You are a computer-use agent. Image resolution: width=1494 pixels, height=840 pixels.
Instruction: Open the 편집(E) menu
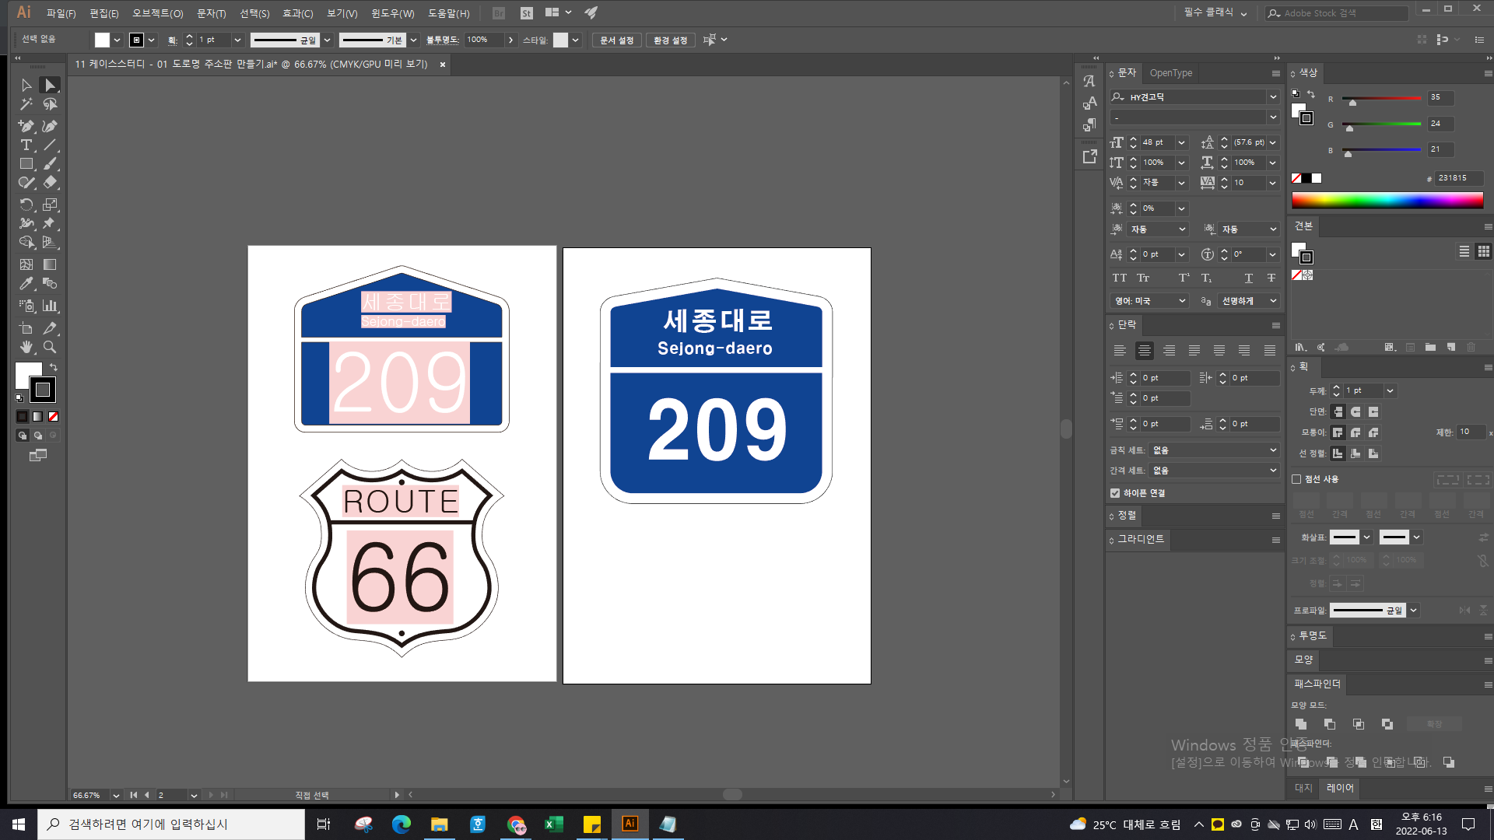(x=103, y=13)
